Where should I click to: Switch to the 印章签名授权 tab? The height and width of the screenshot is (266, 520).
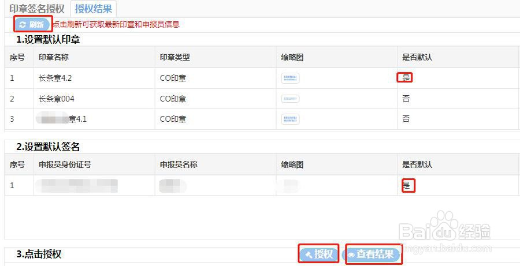click(37, 9)
